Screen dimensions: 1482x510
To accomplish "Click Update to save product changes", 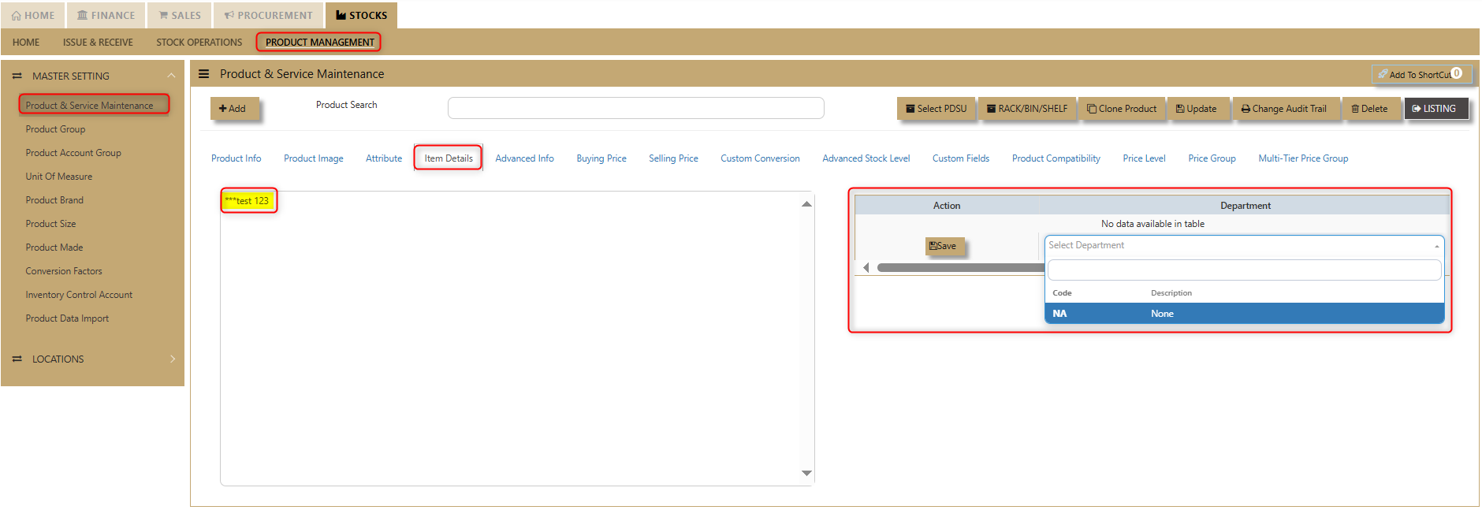I will [x=1196, y=109].
